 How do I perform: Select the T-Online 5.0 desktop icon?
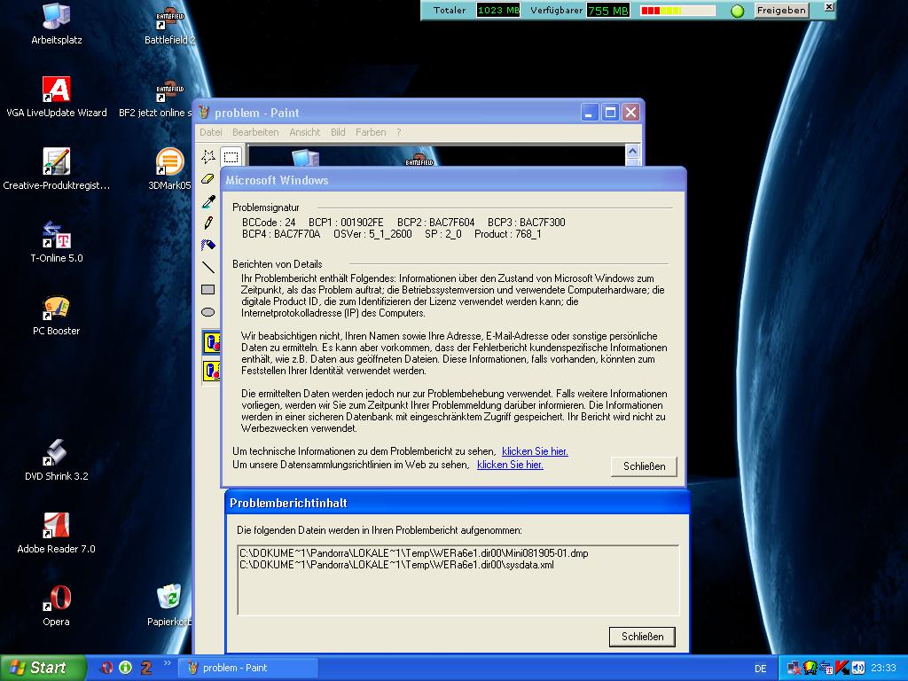pyautogui.click(x=56, y=243)
